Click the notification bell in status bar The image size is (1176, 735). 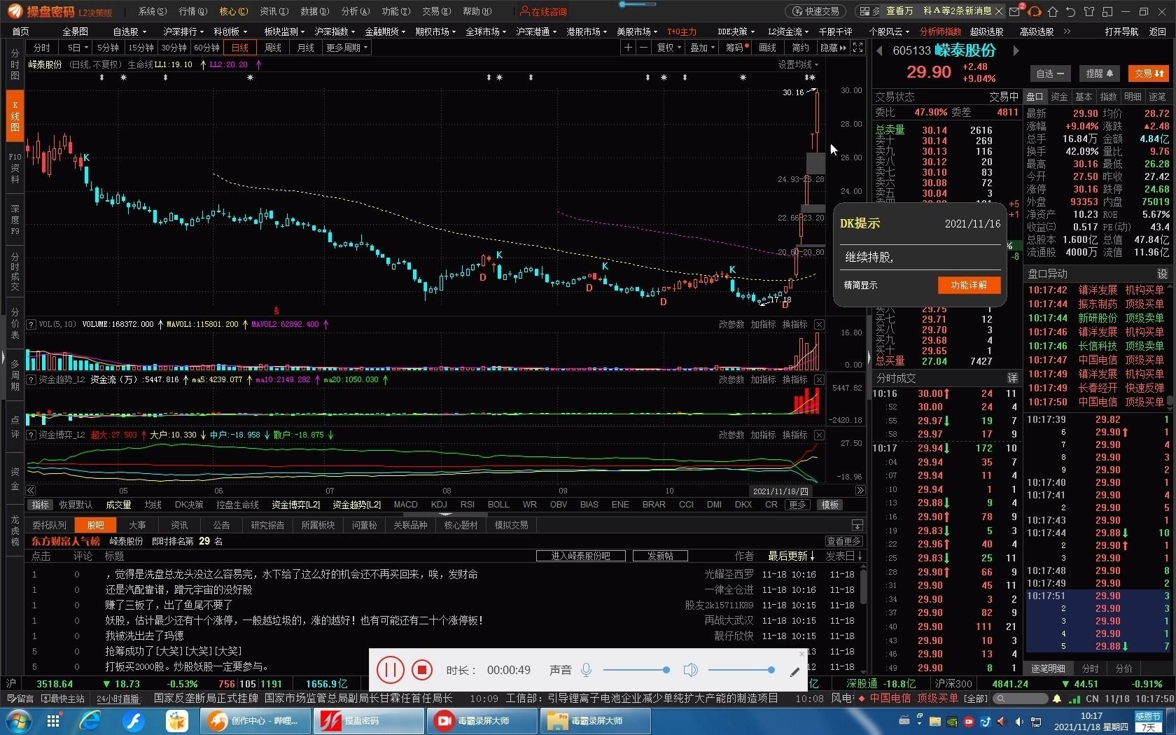pyautogui.click(x=1057, y=699)
